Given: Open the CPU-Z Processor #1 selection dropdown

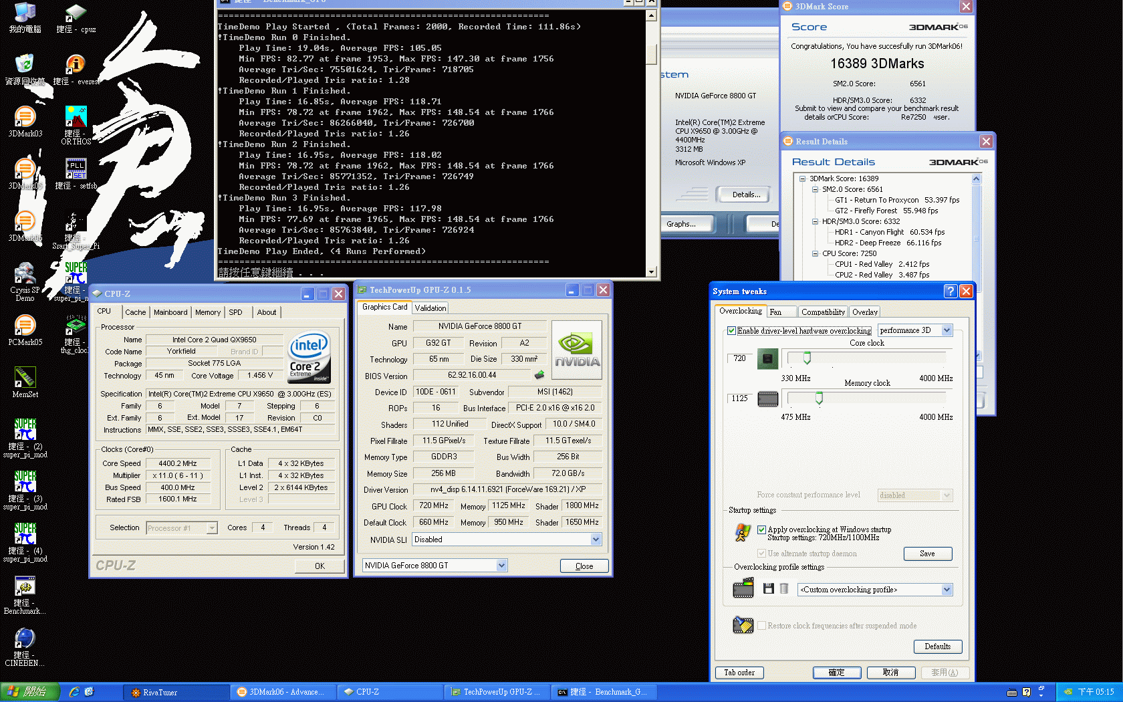Looking at the screenshot, I should coord(181,528).
